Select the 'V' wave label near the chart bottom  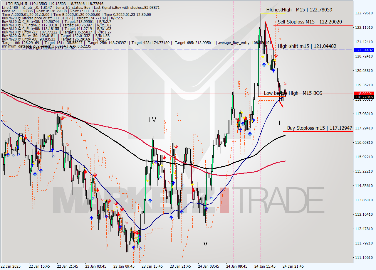point(205,244)
